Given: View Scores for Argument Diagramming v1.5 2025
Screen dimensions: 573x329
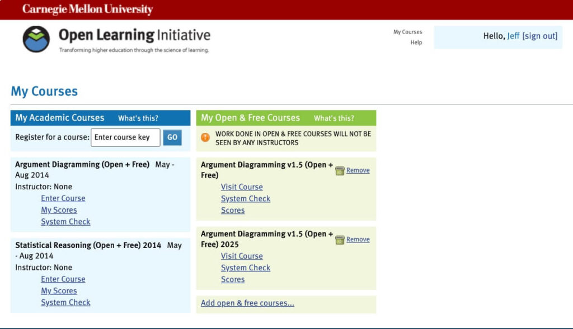Looking at the screenshot, I should [233, 280].
